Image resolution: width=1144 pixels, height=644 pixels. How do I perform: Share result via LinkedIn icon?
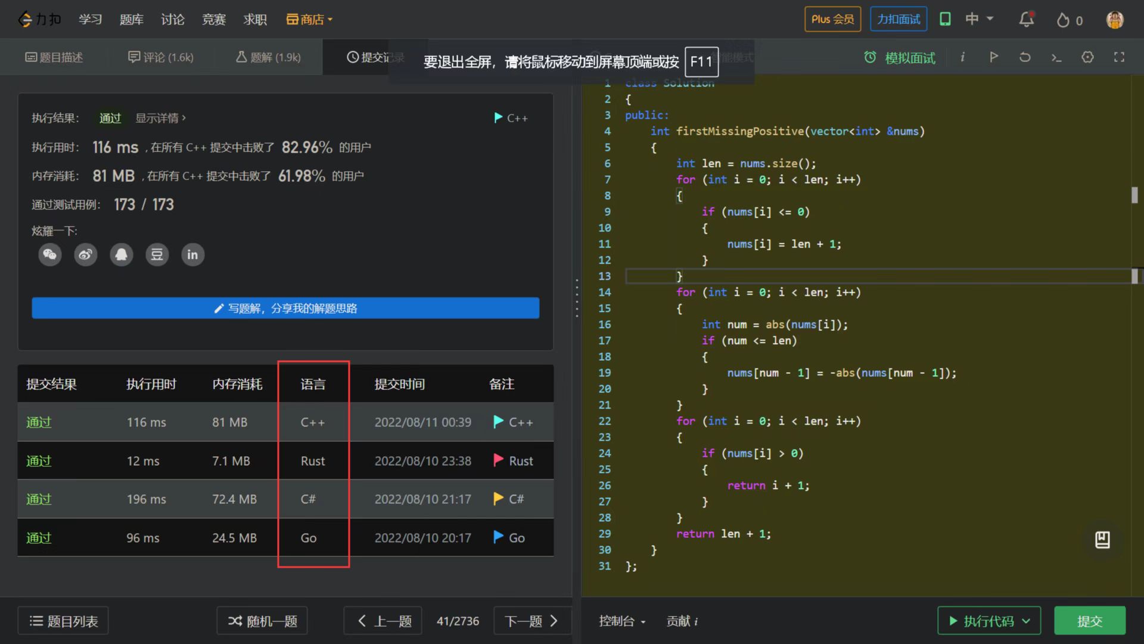[192, 255]
